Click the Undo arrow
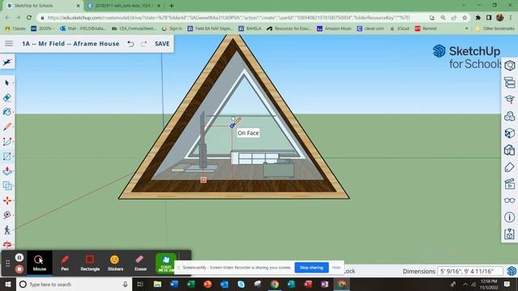518x291 pixels. pyautogui.click(x=131, y=44)
